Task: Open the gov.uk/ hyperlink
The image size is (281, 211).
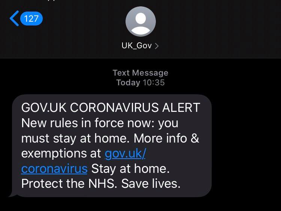Action: (126, 154)
